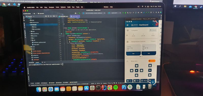203x96 pixels.
Task: Trigger red emergency stop icon in emulator app
Action: [157, 25]
